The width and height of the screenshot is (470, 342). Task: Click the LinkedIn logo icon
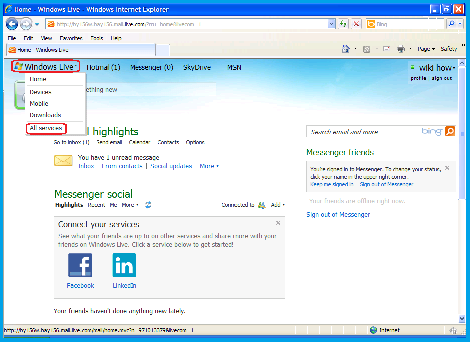[124, 265]
